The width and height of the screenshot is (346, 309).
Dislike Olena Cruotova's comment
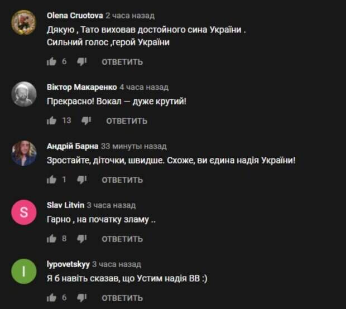click(82, 62)
